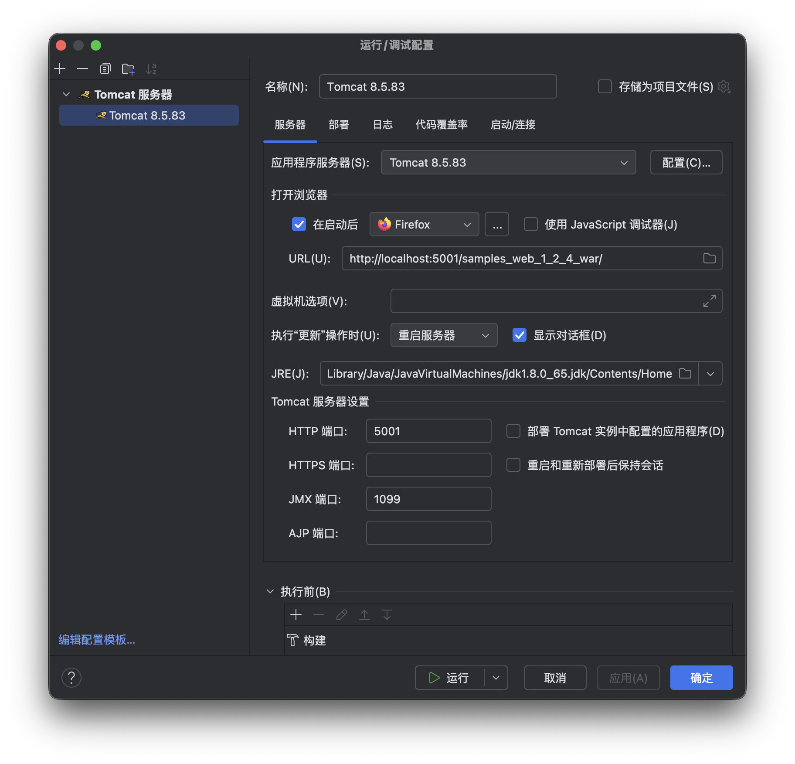Viewport: 795px width, 764px height.
Task: Open the Firefox browser selector dropdown
Action: [x=467, y=224]
